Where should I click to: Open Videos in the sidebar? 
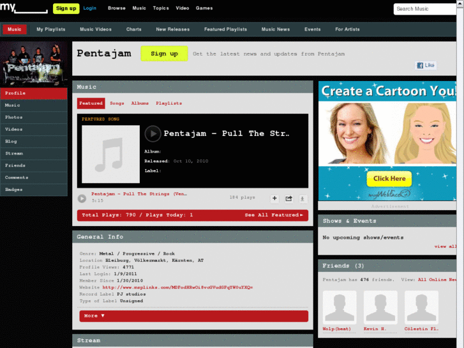(34, 130)
